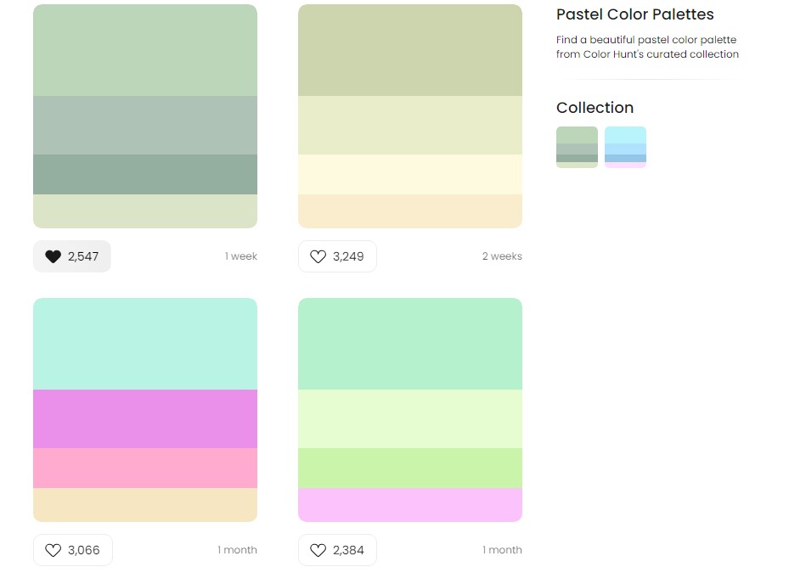Select the blue-pink palette in the Collection
789x584 pixels.
625,147
